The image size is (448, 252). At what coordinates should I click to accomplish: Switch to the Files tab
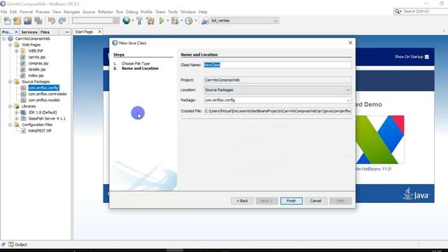45,32
